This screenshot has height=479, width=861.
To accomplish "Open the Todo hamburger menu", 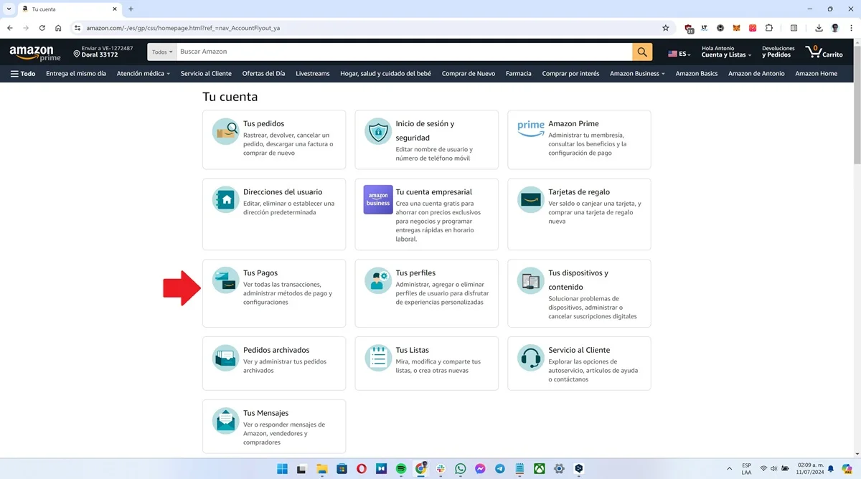I will [23, 73].
